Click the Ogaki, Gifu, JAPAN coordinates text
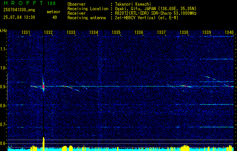This screenshot has height=151, width=237. pyautogui.click(x=156, y=9)
